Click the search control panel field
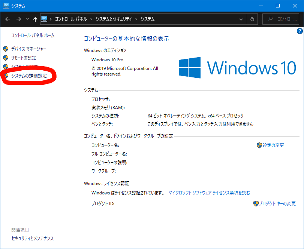The width and height of the screenshot is (304, 249). click(280, 19)
